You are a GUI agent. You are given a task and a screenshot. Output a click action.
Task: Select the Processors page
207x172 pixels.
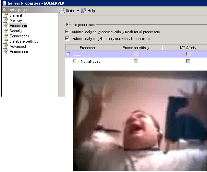coord(18,26)
